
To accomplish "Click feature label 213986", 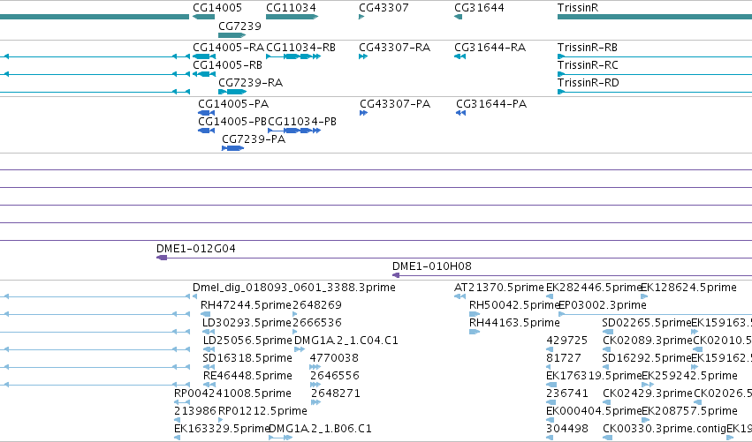I will point(195,411).
